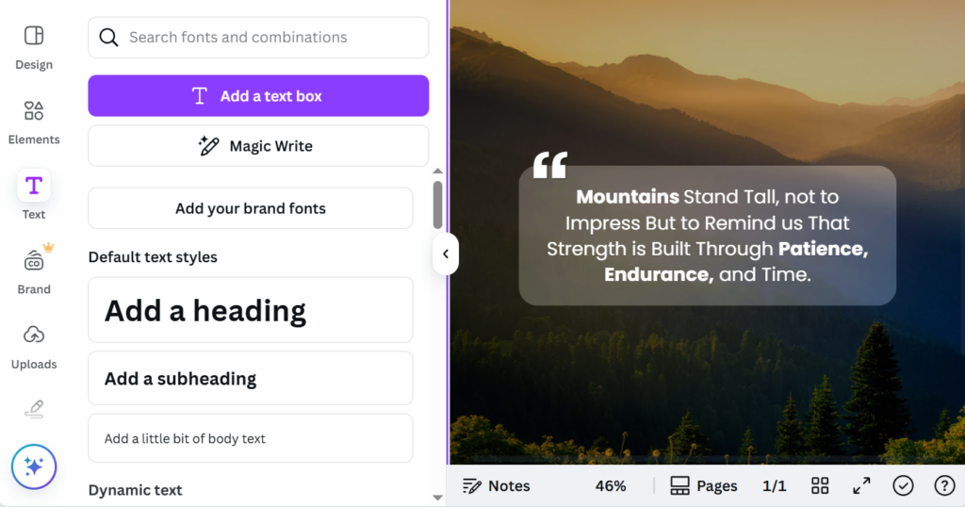The height and width of the screenshot is (507, 965).
Task: Enter fullscreen presentation mode
Action: pyautogui.click(x=861, y=486)
